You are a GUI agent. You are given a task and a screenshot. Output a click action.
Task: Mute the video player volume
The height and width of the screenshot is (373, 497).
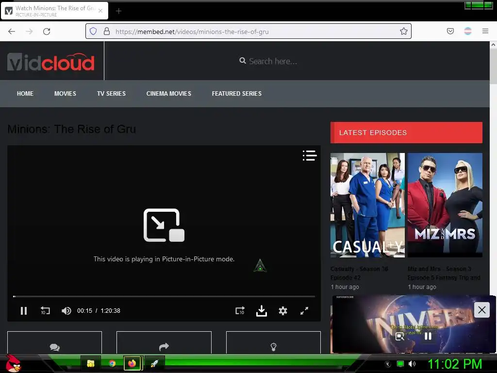pos(66,311)
